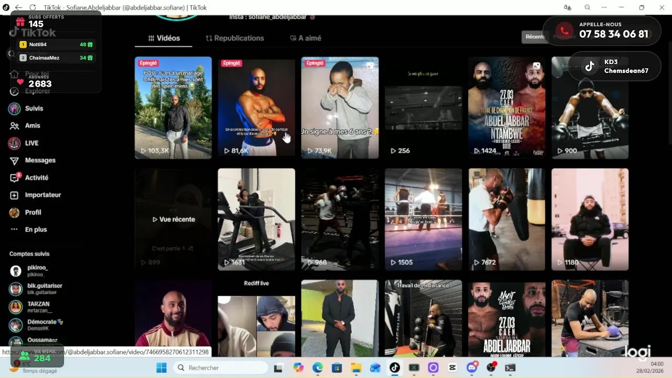Reload the TikTok page with the refresh icon
The image size is (672, 378).
pyautogui.click(x=33, y=7)
